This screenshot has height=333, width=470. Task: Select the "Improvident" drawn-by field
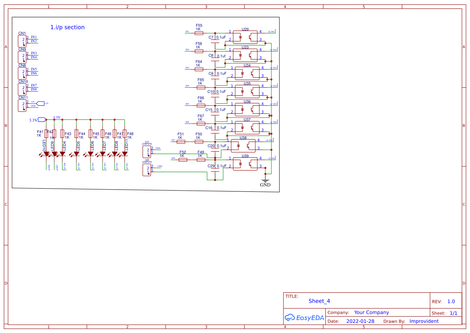tap(424, 321)
